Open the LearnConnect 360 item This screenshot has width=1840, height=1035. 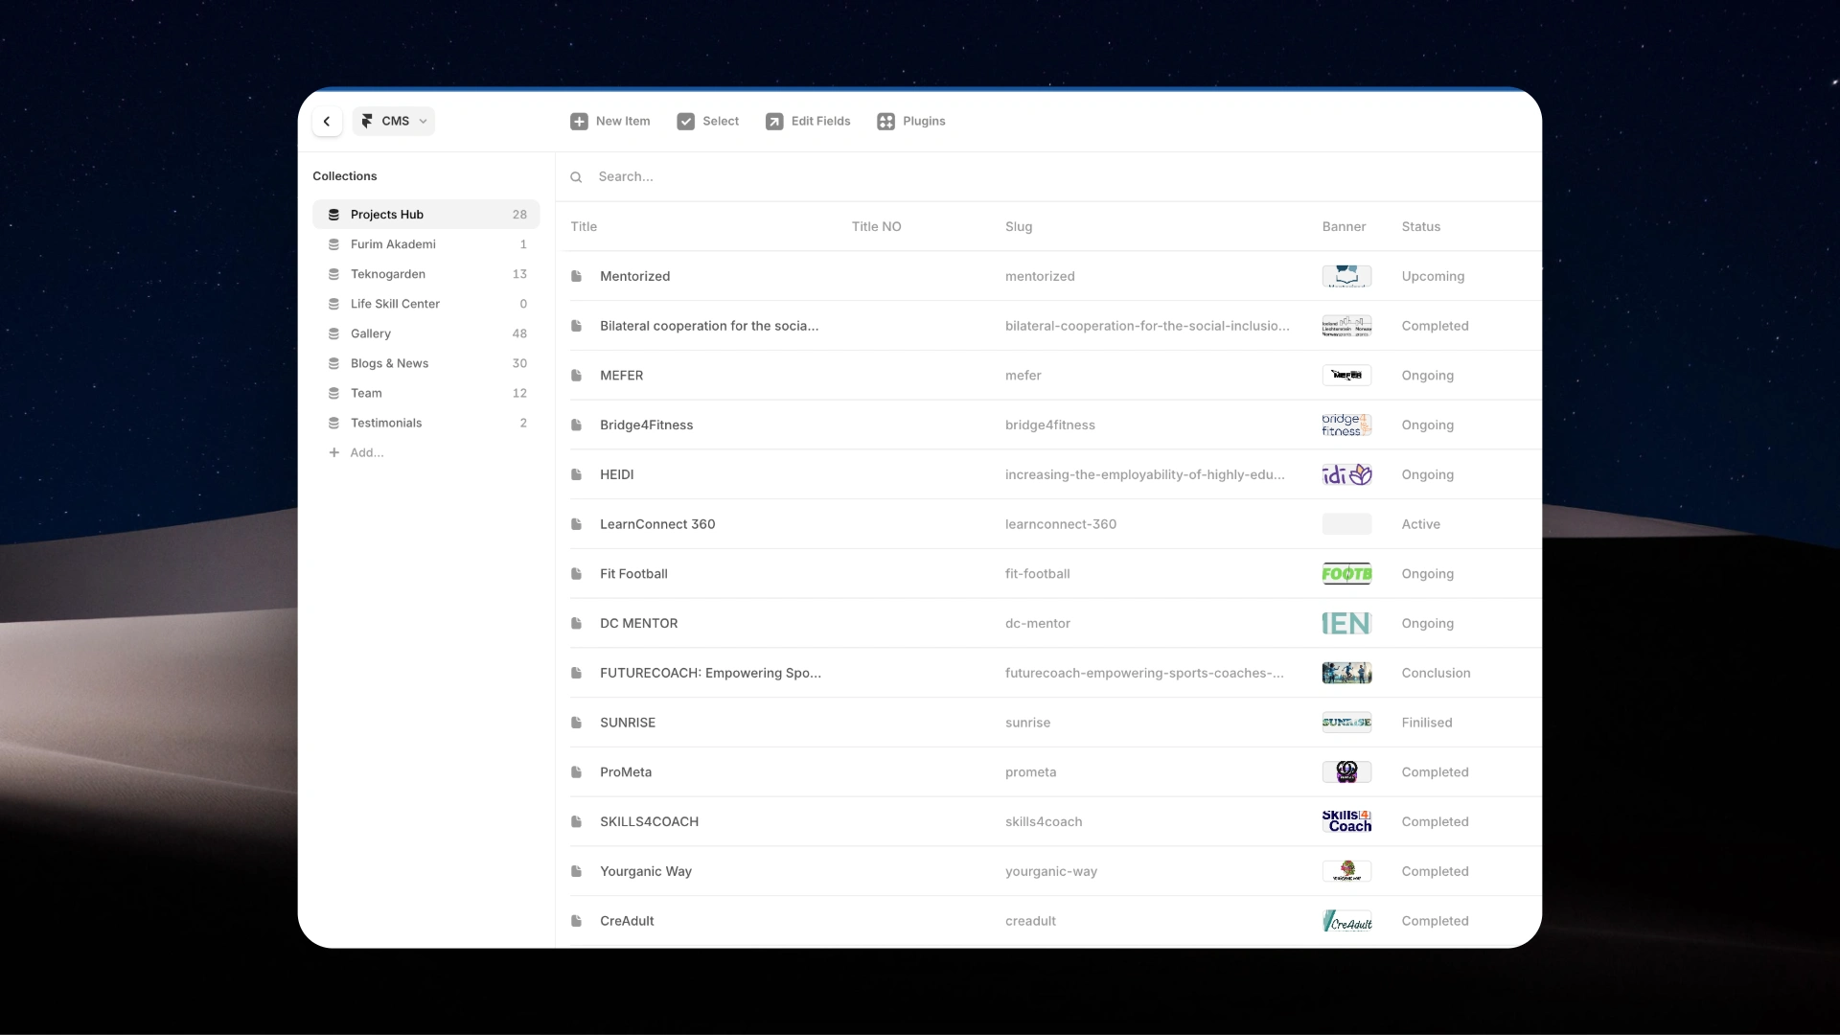[x=657, y=524]
